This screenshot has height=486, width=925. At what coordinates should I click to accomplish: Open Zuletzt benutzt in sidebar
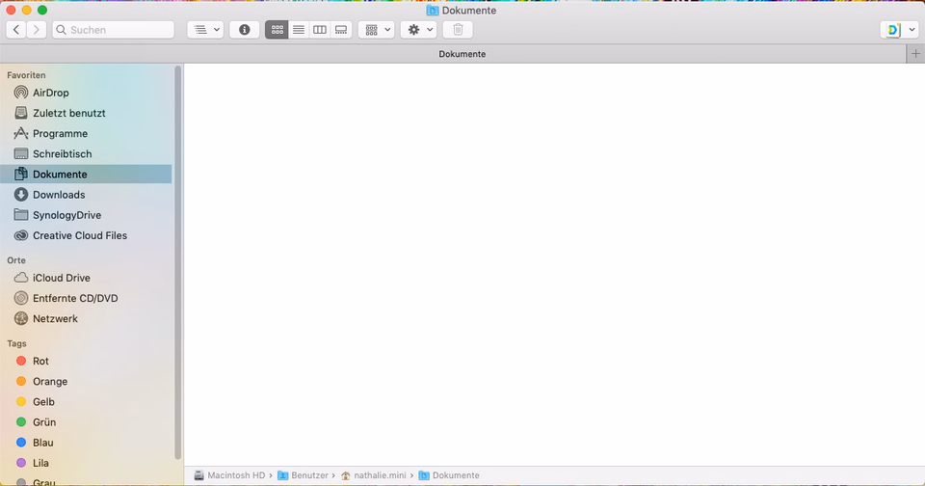[86, 113]
